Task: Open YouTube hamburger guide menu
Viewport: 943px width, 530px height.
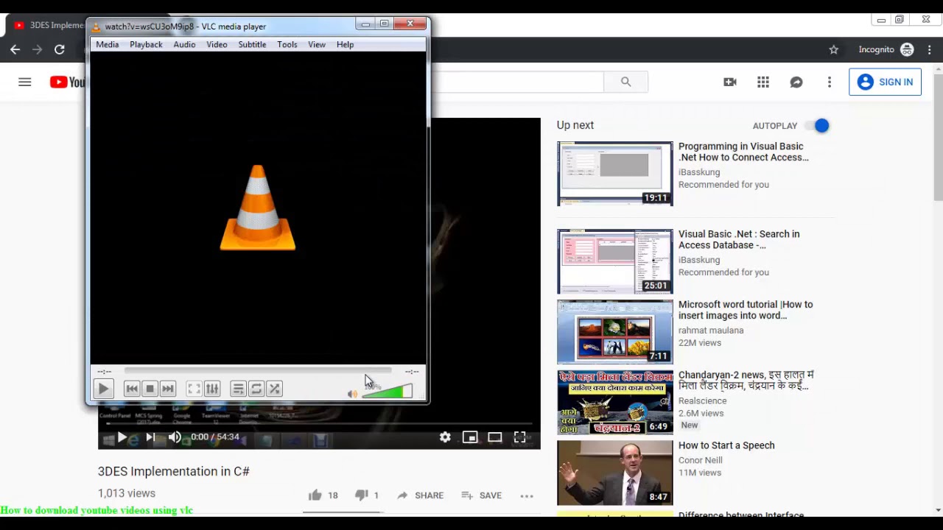Action: click(x=25, y=82)
